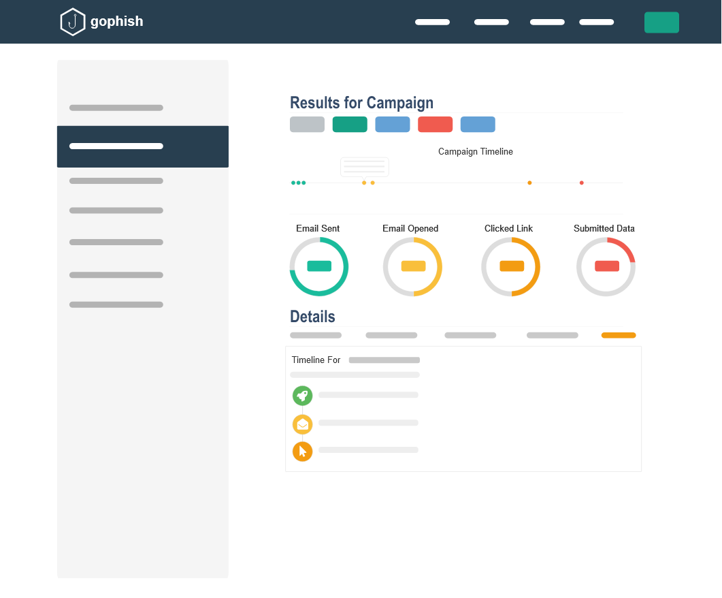
Task: Click the orange column header in Details table
Action: (x=619, y=335)
